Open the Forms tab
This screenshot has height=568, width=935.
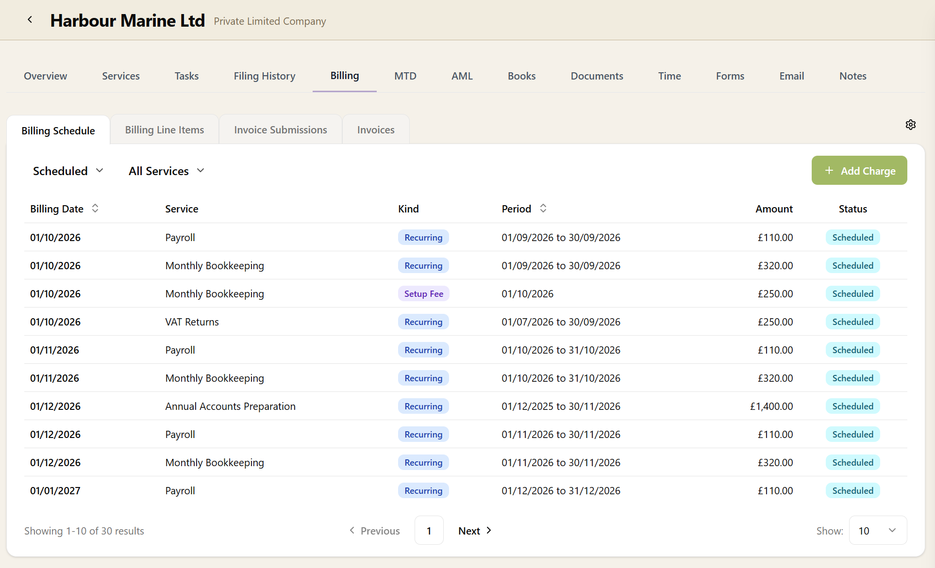730,76
